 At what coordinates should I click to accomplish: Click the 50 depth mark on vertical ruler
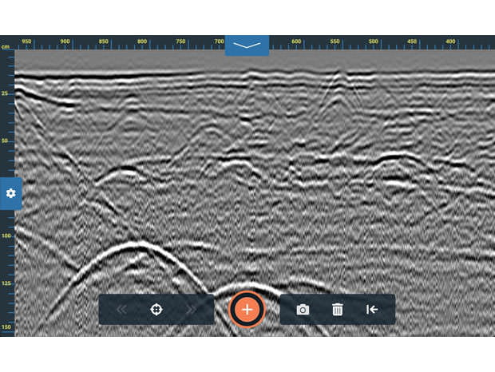(6, 141)
